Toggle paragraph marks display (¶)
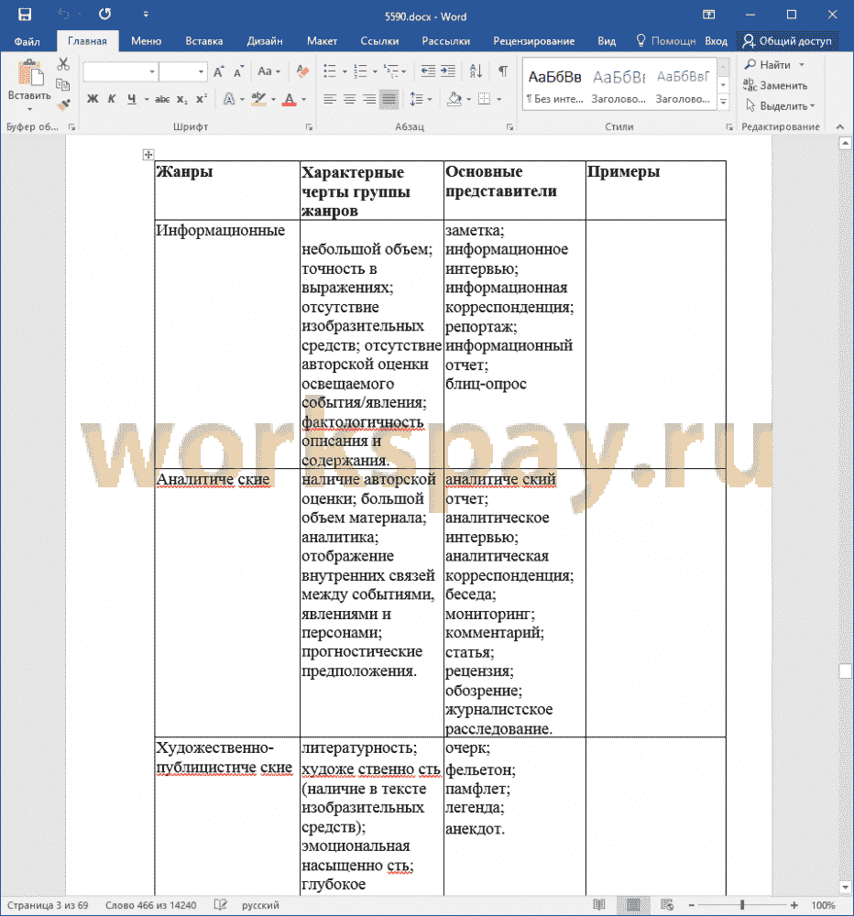The image size is (854, 916). point(503,71)
